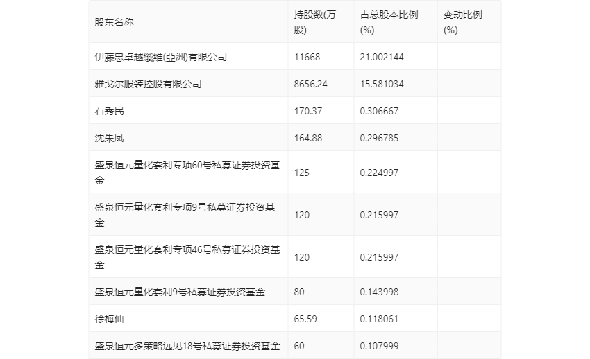Select 0.215997 in the 专项46号 row
The image size is (590, 359).
[379, 257]
